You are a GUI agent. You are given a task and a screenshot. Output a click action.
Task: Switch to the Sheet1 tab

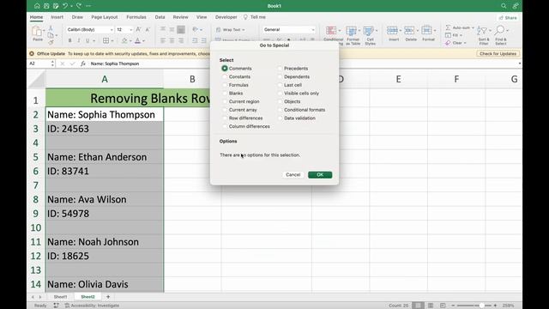point(60,297)
